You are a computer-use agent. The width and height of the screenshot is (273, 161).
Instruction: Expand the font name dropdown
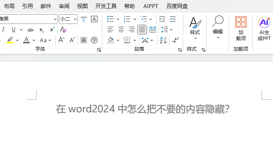click(55, 19)
